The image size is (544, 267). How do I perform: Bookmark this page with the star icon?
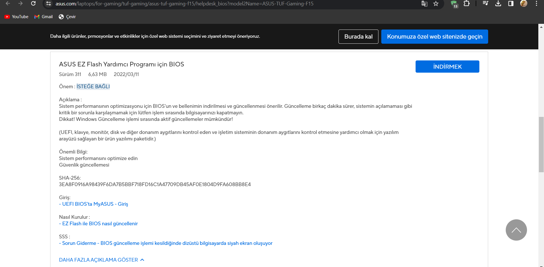pyautogui.click(x=436, y=4)
